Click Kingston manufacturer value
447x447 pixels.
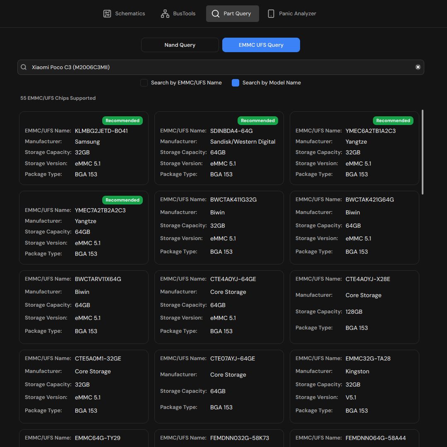click(357, 371)
